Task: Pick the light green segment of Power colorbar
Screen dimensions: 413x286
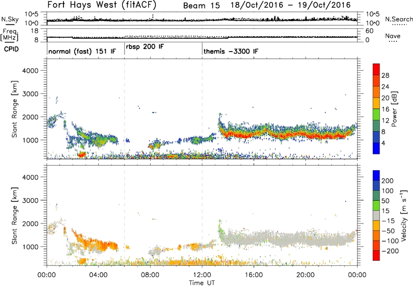Action: (x=376, y=115)
